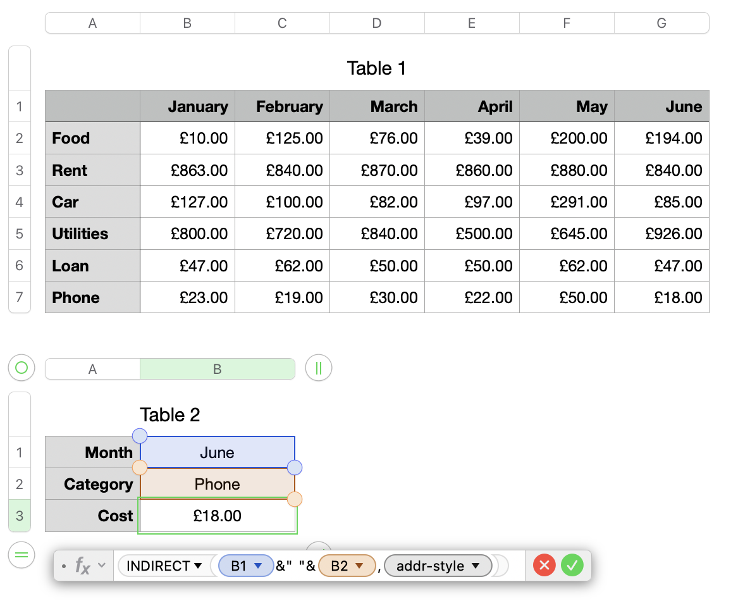Click the add-columns handle beside Table 2
Screen dimensions: 750x601
[x=319, y=368]
